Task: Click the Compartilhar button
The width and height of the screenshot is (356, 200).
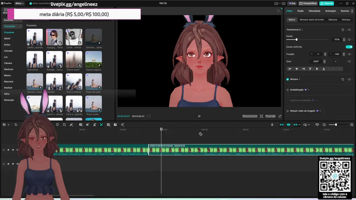Action: click(308, 3)
